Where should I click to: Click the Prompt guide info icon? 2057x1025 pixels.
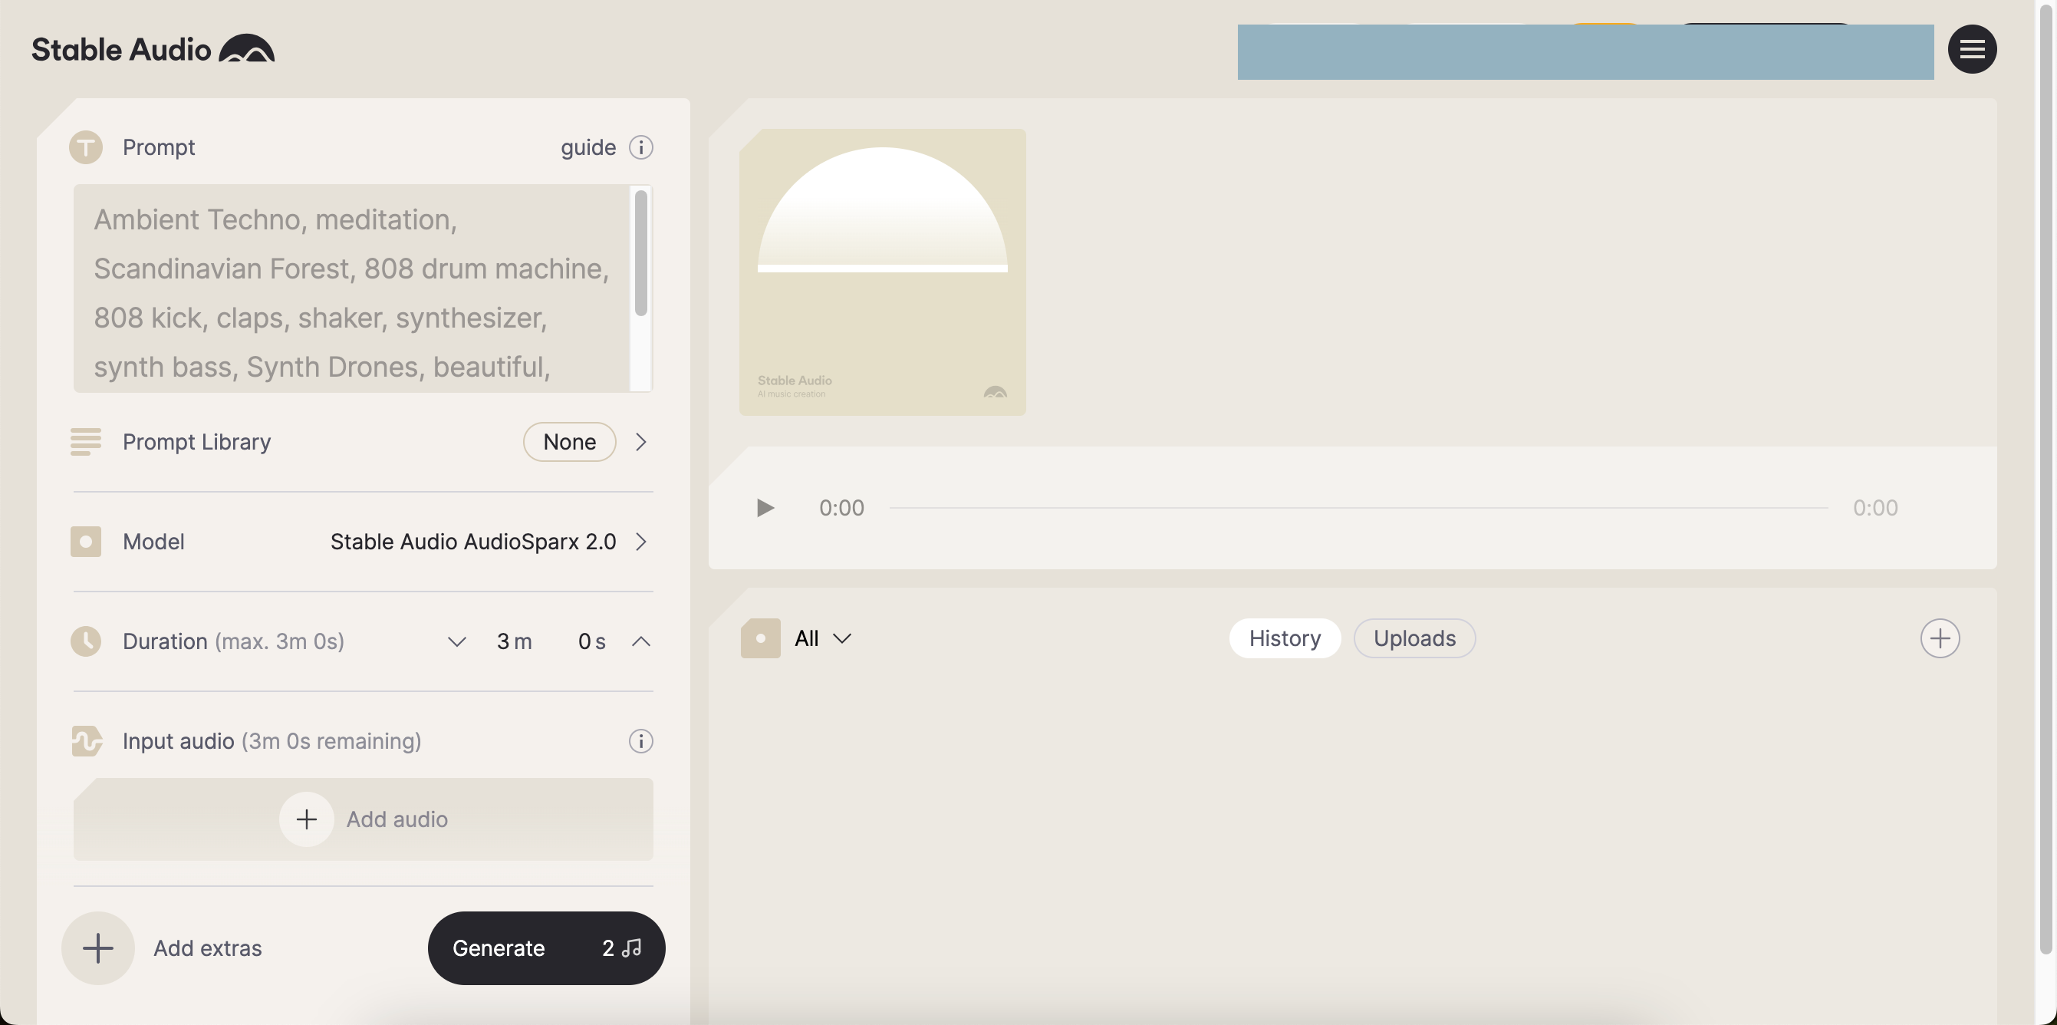[640, 147]
